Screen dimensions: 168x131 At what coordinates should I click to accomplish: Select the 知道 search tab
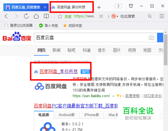coord(87,50)
